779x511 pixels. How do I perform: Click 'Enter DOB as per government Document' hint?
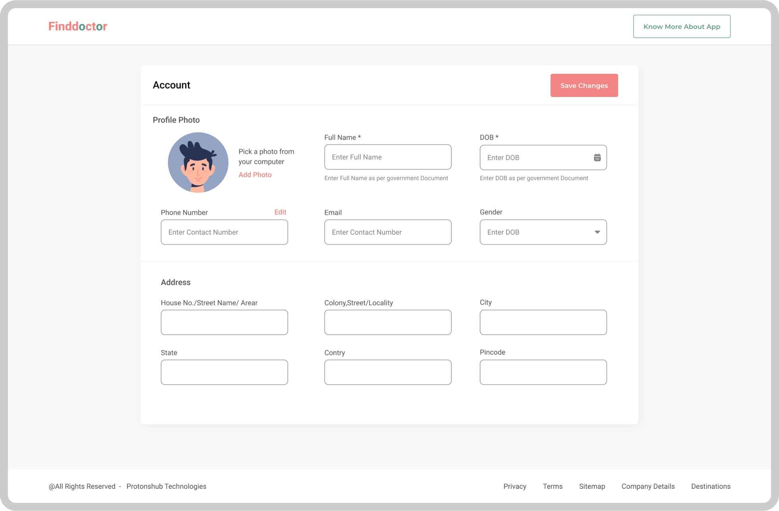coord(534,178)
